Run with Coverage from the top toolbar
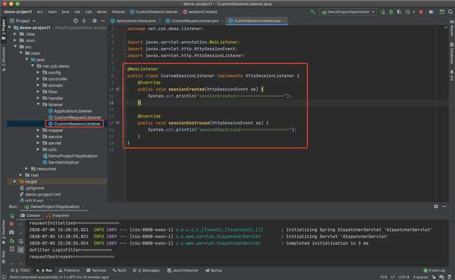The image size is (455, 280). 399,12
